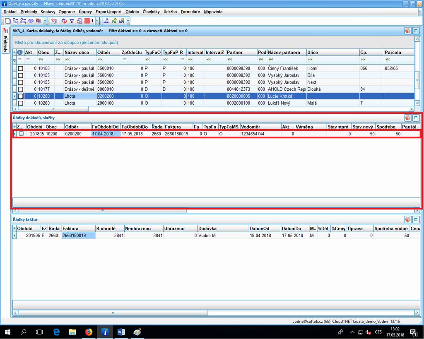
Task: Open the question-mark overview toolbar icon
Action: click(54, 21)
